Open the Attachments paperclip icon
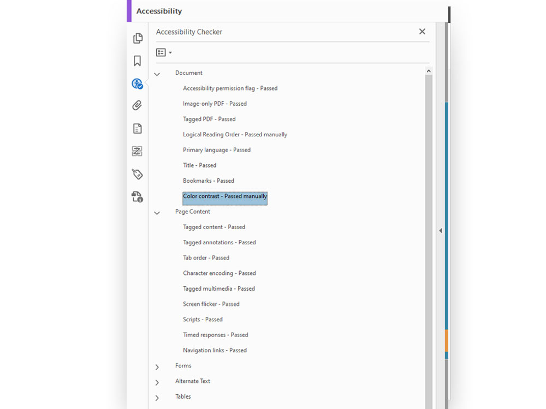 [137, 105]
